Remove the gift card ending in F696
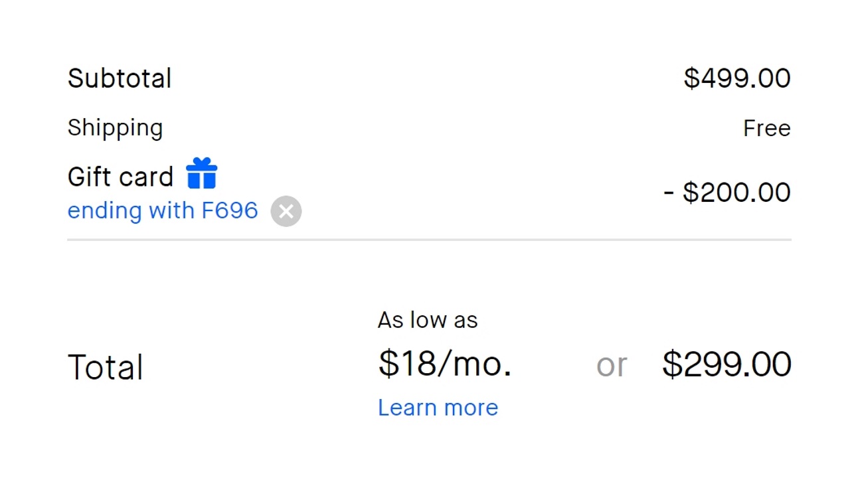Screen dimensions: 850x478 tap(286, 211)
